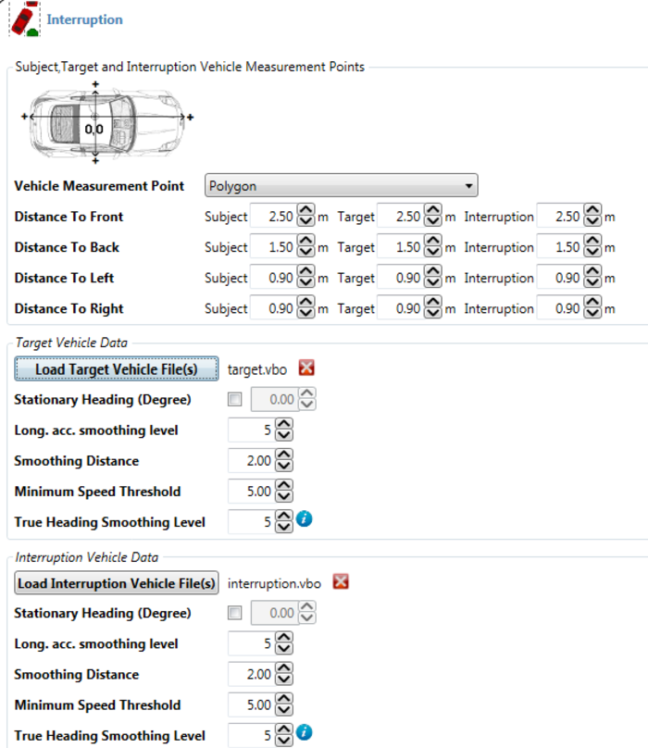This screenshot has height=748, width=648.
Task: Click Target True Heading Smoothing Level field
Action: (252, 521)
